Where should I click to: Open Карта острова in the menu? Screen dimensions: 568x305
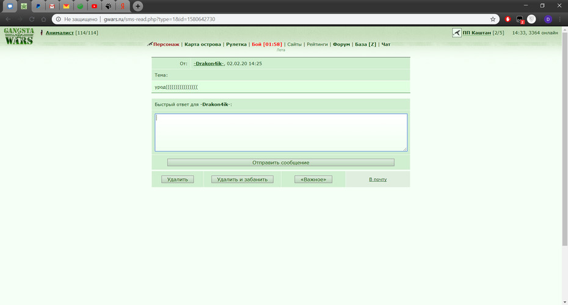tap(203, 44)
